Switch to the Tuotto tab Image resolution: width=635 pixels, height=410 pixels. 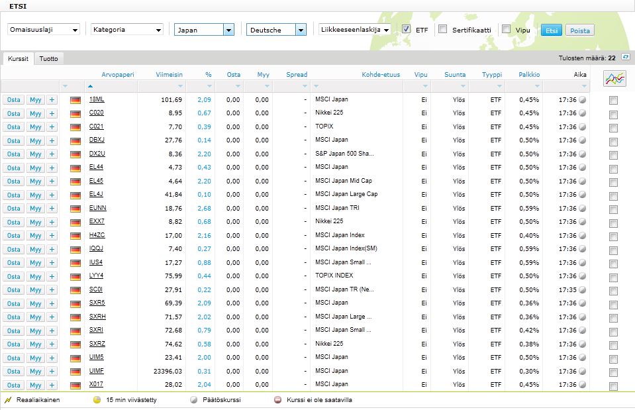(48, 59)
